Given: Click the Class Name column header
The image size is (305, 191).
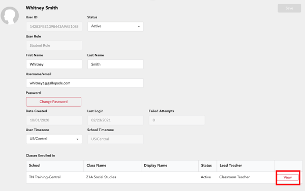Looking at the screenshot, I should click(112, 166).
